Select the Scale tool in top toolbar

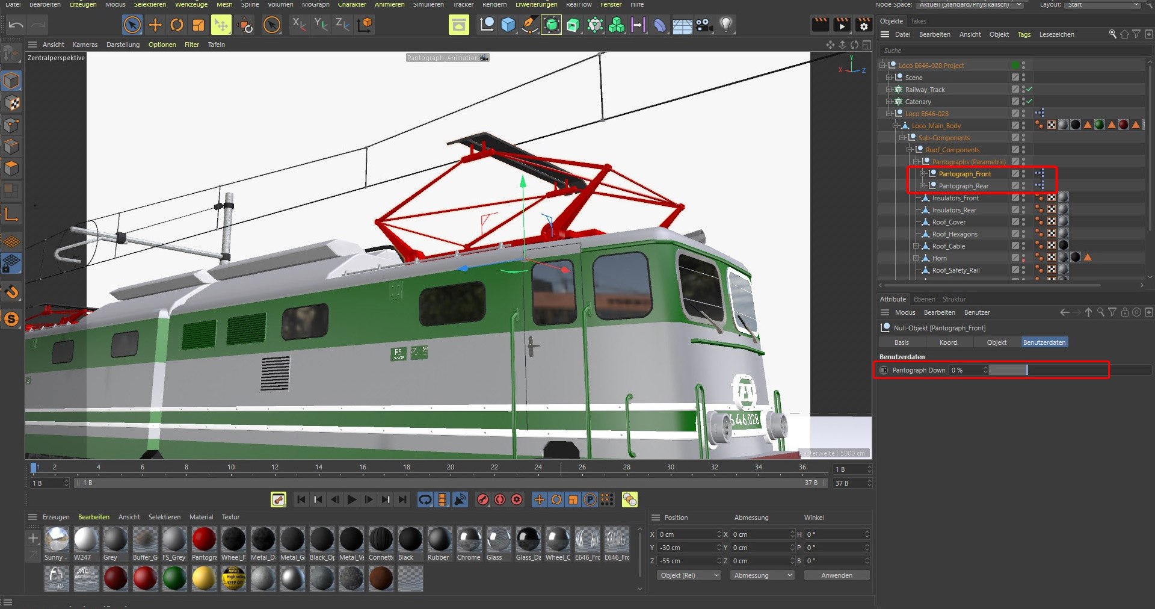coord(199,25)
